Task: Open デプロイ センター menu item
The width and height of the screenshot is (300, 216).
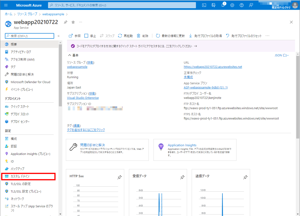Action: click(x=29, y=122)
